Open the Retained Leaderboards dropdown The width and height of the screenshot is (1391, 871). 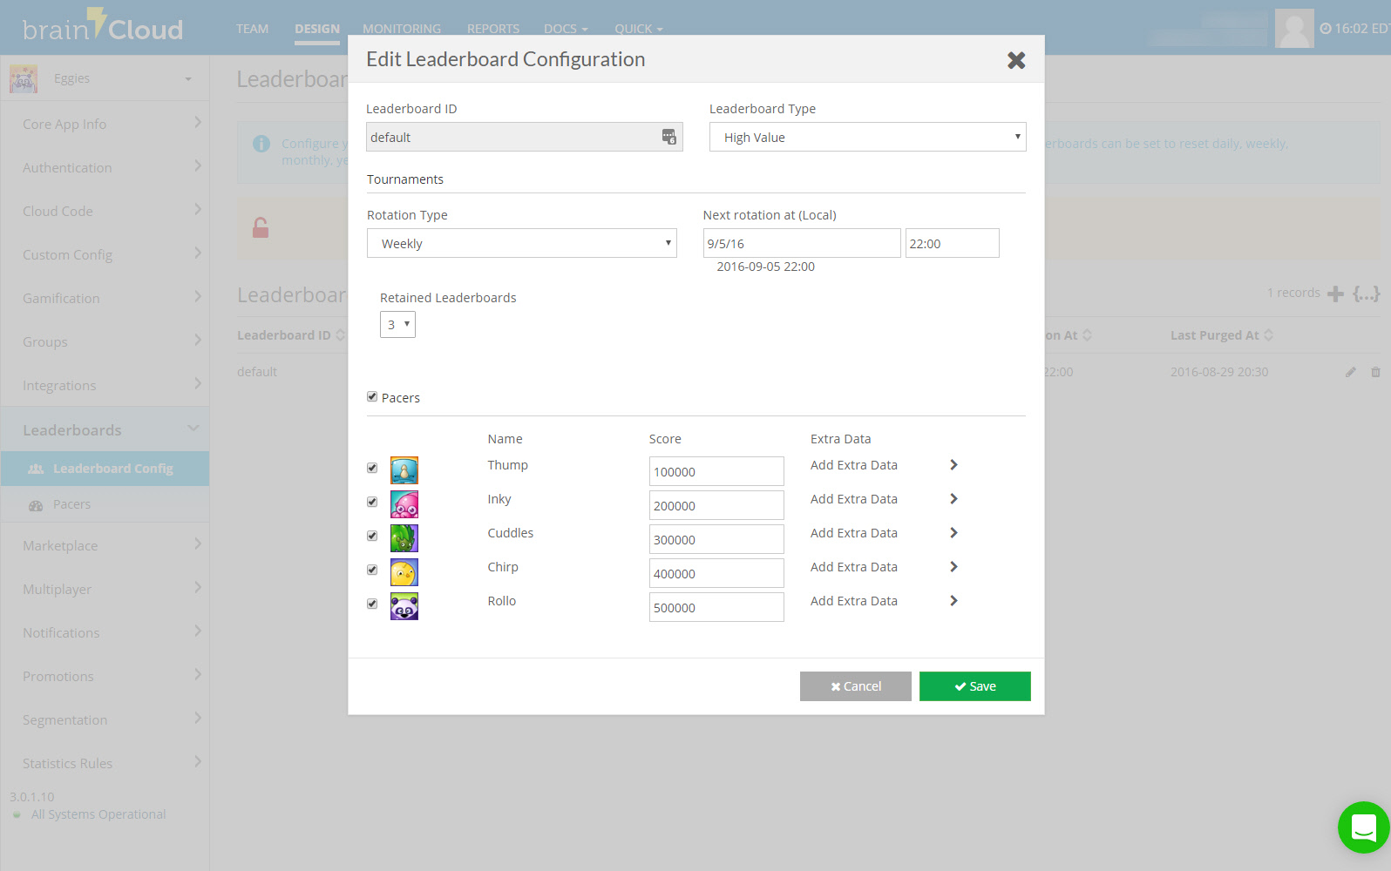(397, 324)
